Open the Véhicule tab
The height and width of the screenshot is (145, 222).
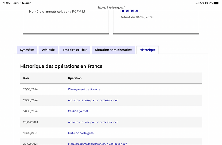click(x=48, y=50)
